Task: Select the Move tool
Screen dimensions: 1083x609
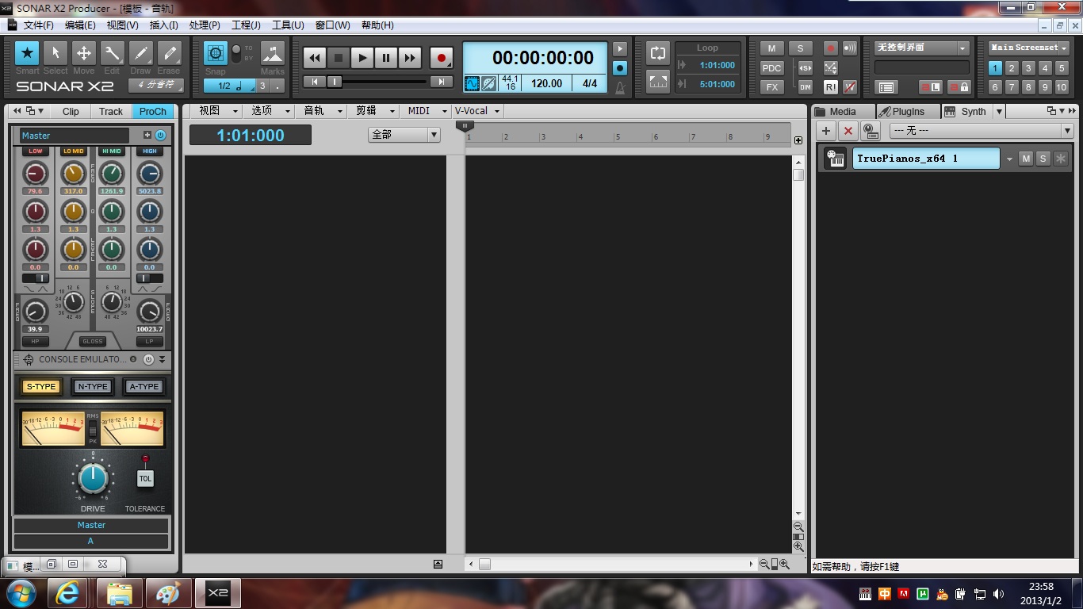Action: 83,54
